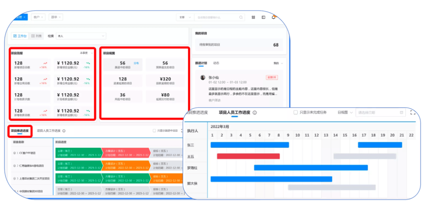Click calendar icon in 请选择日期 field
The height and width of the screenshot is (206, 427).
coord(402,112)
